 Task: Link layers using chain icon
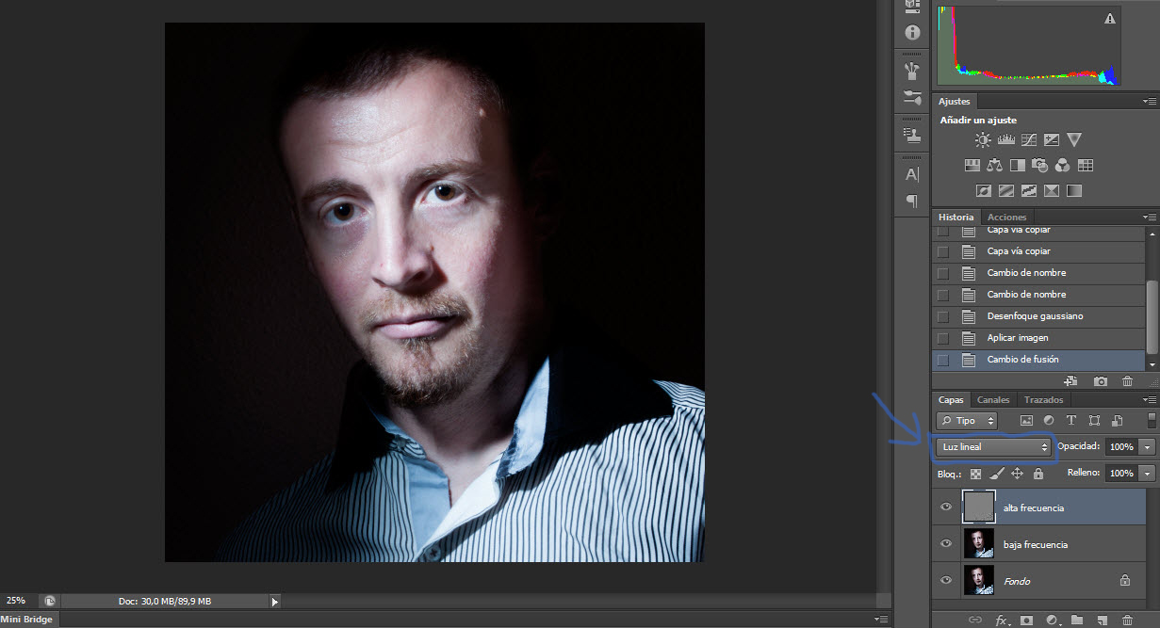click(x=975, y=620)
